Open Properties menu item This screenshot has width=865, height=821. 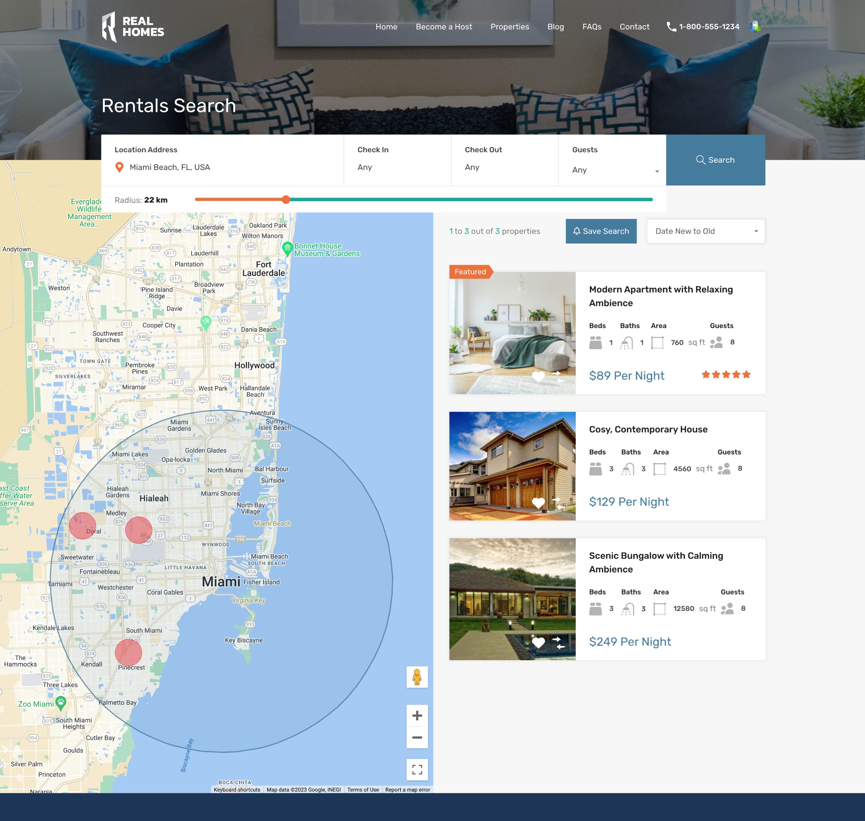coord(509,27)
